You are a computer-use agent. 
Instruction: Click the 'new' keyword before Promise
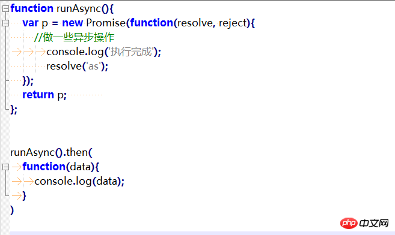tap(73, 23)
